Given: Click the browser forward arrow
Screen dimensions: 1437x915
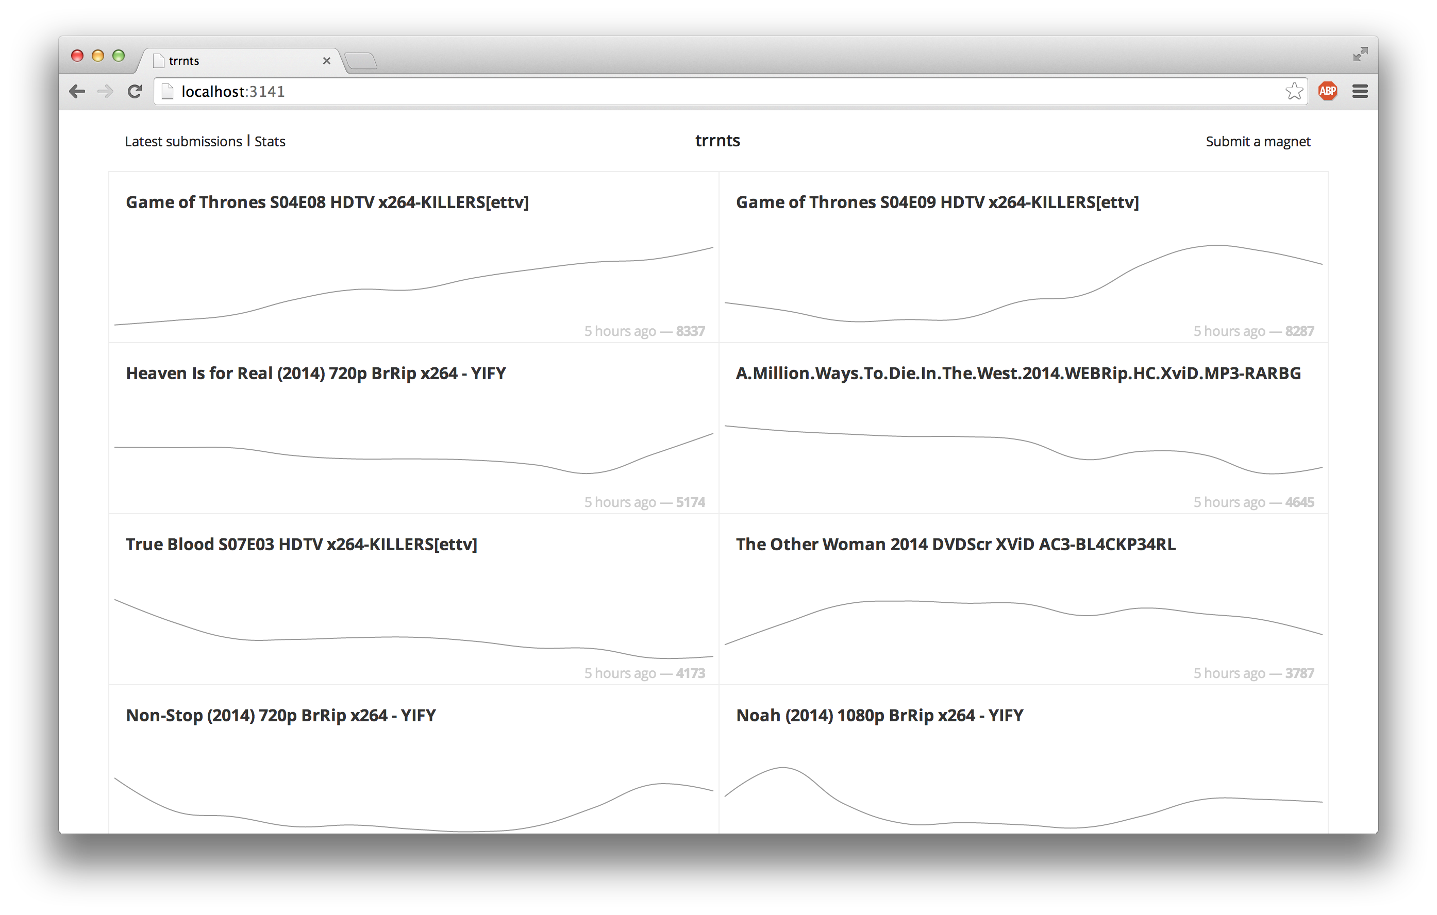Looking at the screenshot, I should coord(105,91).
